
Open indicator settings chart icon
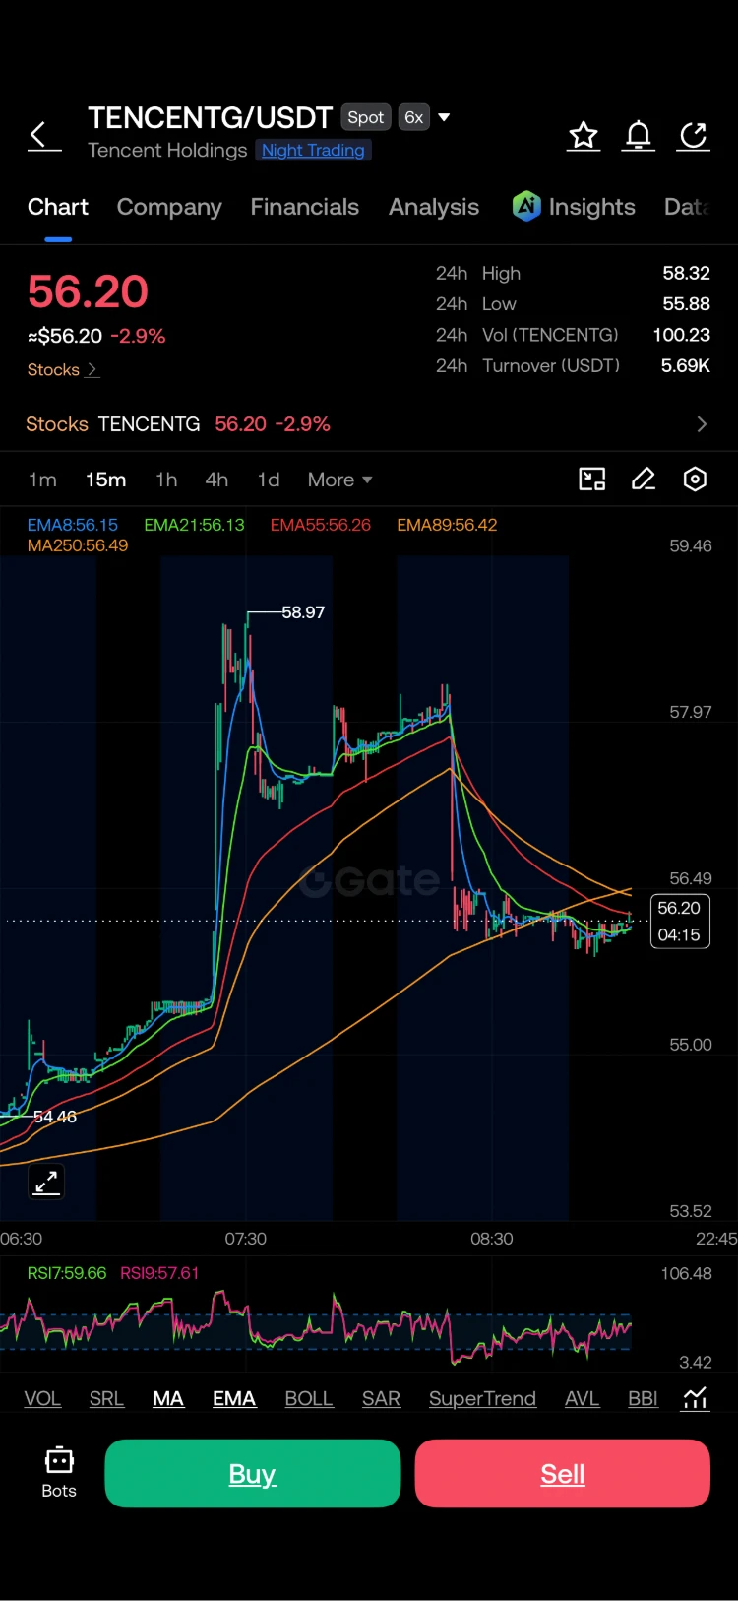click(696, 1398)
